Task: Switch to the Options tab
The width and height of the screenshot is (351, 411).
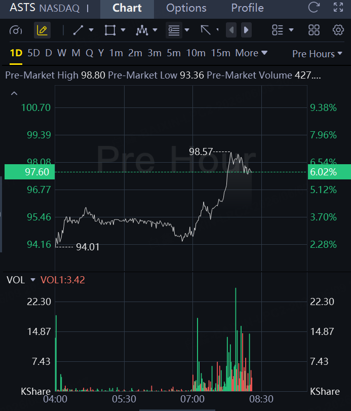Action: click(186, 8)
